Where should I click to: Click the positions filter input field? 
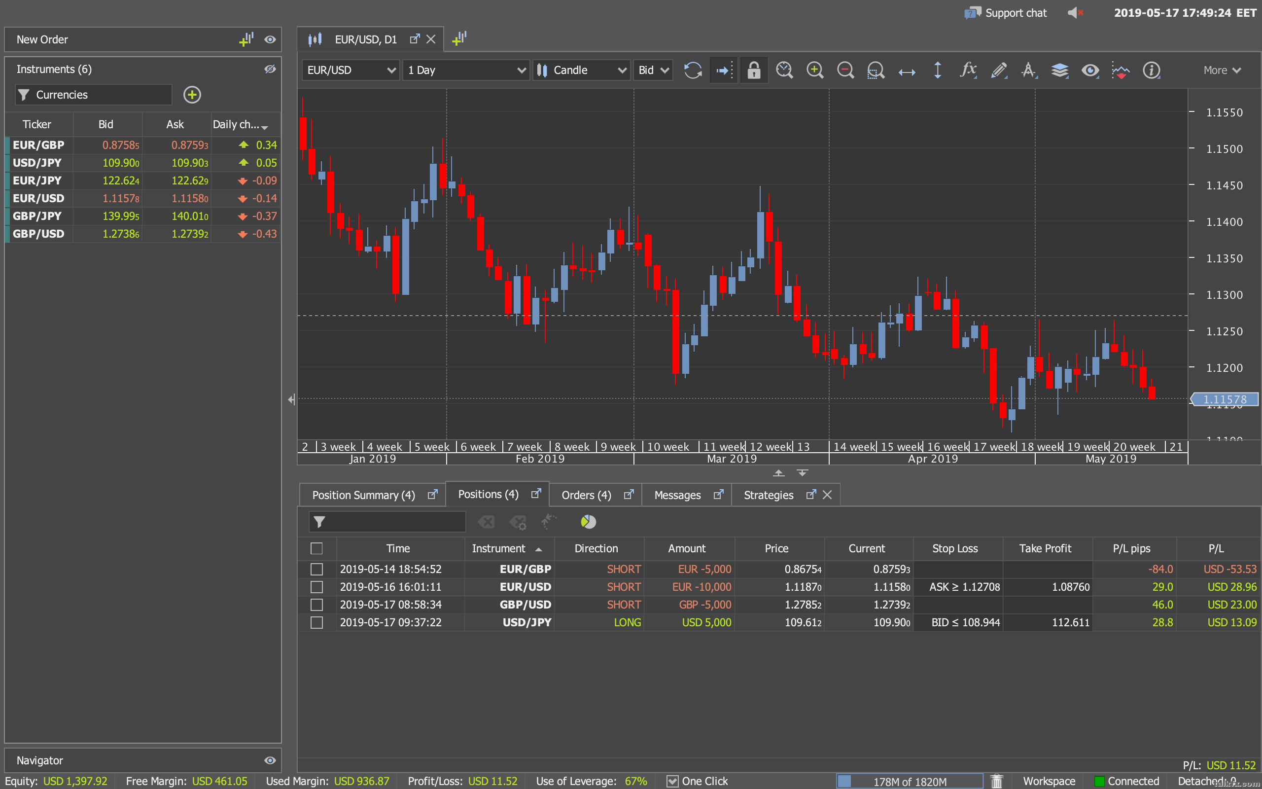point(387,521)
